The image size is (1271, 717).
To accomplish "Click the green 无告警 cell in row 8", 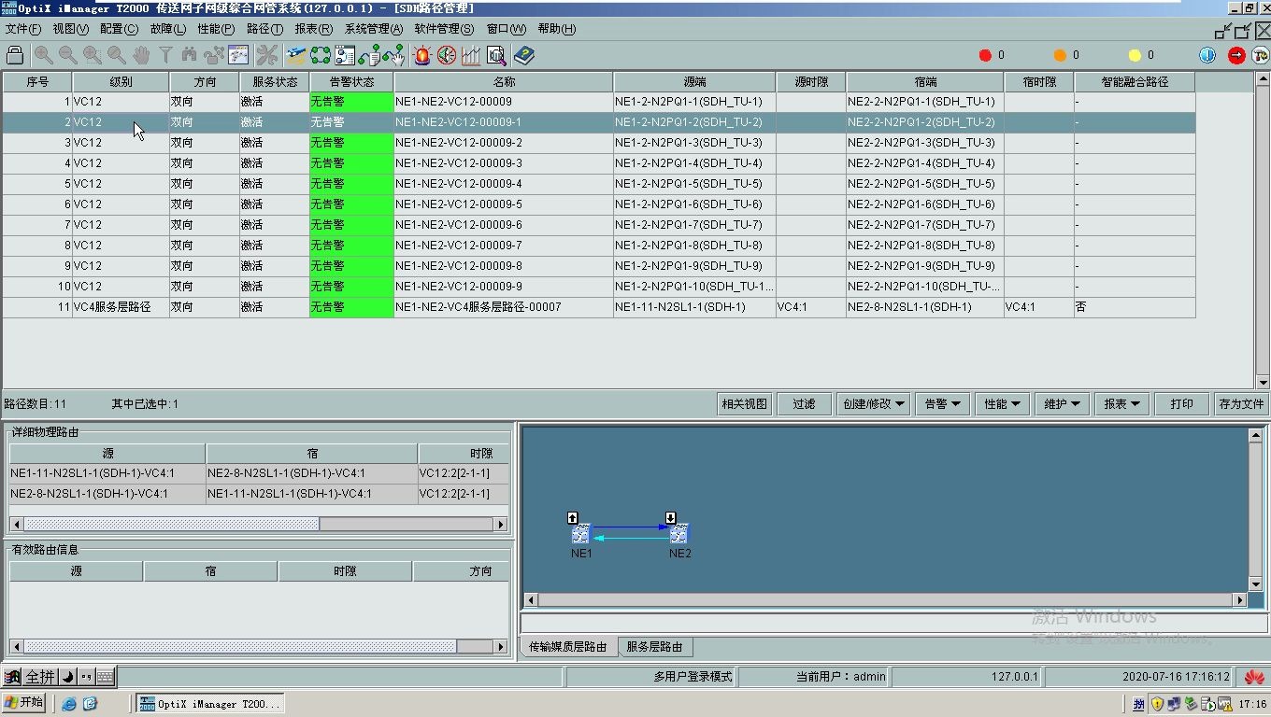I will (x=351, y=245).
